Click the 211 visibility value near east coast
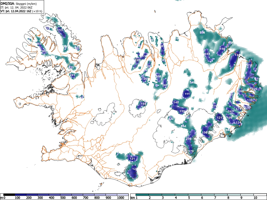This screenshot has height=200, width=267. click(249, 65)
